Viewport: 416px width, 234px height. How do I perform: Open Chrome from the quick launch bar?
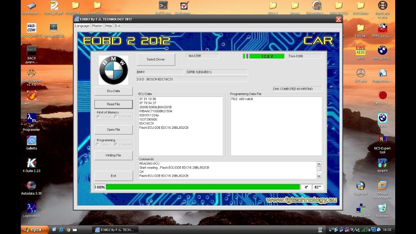(x=68, y=230)
